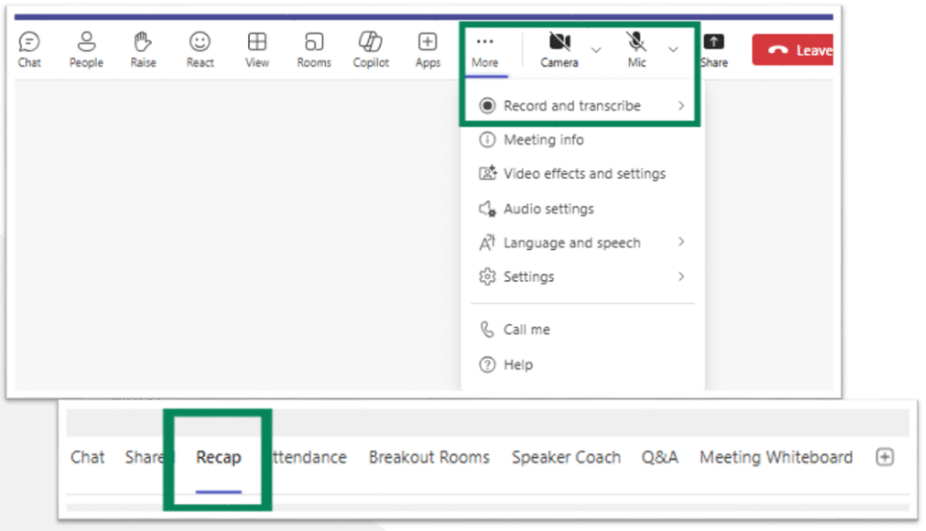Screen dimensions: 926x531
Task: Launch Copilot in the meeting
Action: 370,48
